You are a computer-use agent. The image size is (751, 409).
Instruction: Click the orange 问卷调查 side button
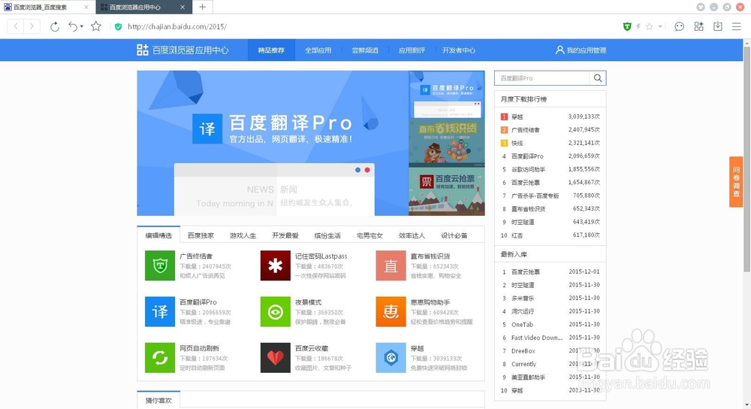click(x=736, y=182)
